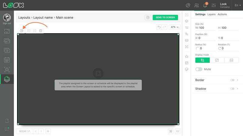Select the star icon in tool column
This screenshot has height=136, width=243.
click(x=187, y=57)
